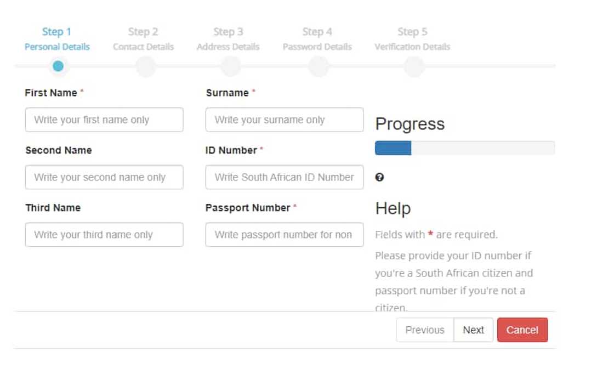Select Step 4 Password Details tab
This screenshot has width=614, height=380.
[317, 39]
